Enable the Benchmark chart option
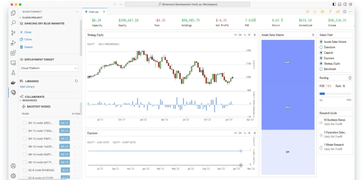 pyautogui.click(x=321, y=69)
